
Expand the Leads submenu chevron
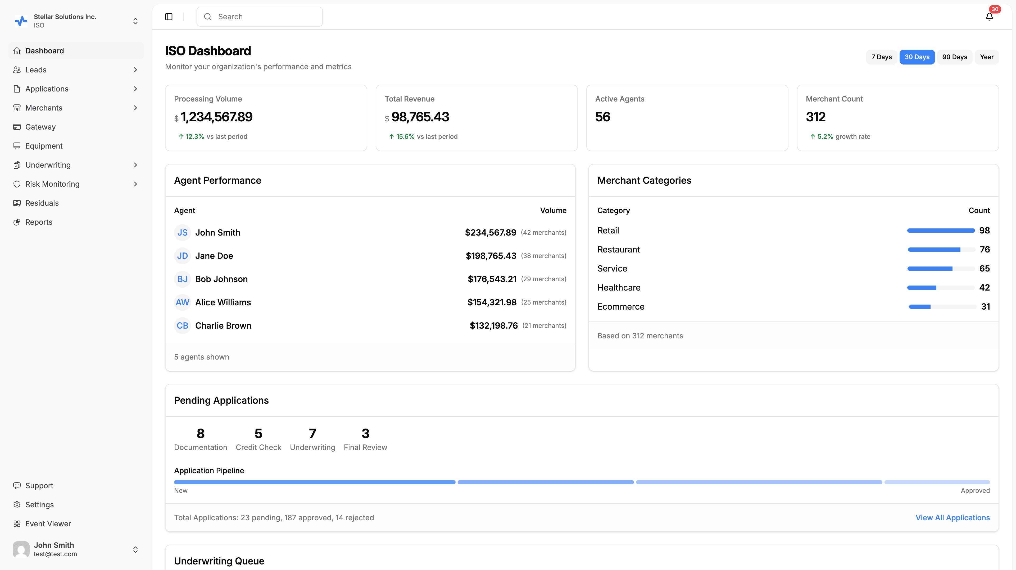(135, 70)
